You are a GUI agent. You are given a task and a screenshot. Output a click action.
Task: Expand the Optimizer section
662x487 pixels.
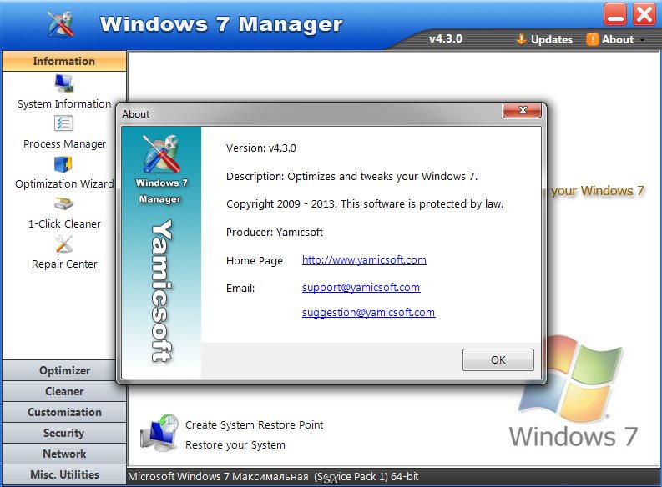point(64,370)
